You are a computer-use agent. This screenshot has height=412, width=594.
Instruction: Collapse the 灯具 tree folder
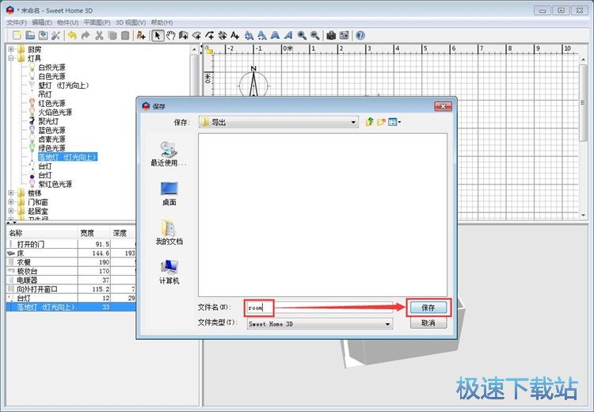[11, 58]
